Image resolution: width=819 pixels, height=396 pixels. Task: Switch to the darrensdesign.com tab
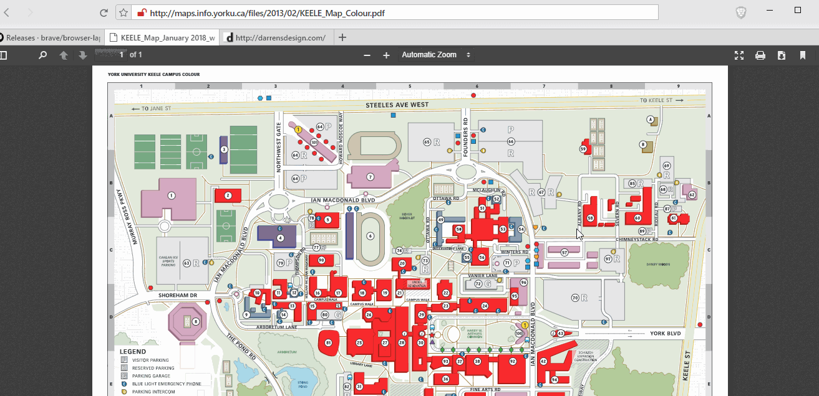click(x=276, y=37)
